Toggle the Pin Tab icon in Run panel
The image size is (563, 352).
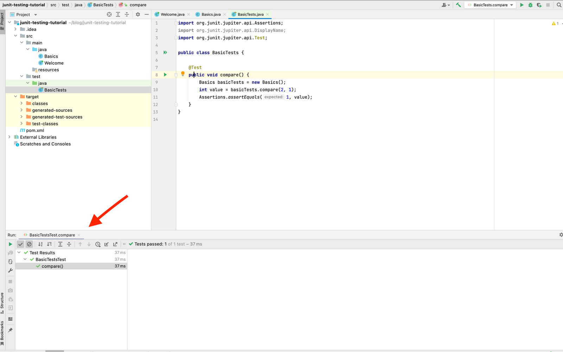[x=10, y=330]
